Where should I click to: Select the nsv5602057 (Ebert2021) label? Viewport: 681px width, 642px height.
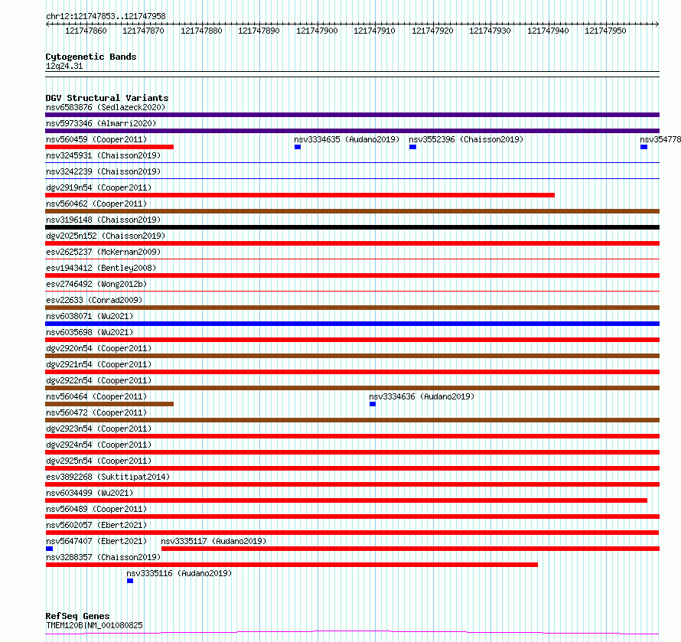tap(96, 525)
